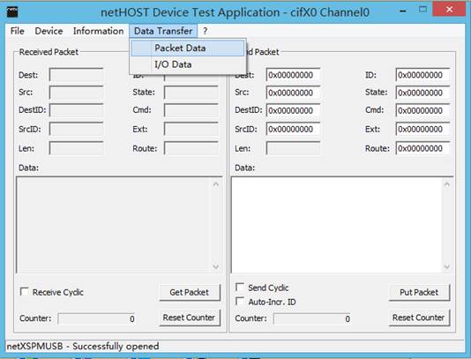Click the Send Packet Len field
Screen dimensions: 471x359
coord(293,148)
